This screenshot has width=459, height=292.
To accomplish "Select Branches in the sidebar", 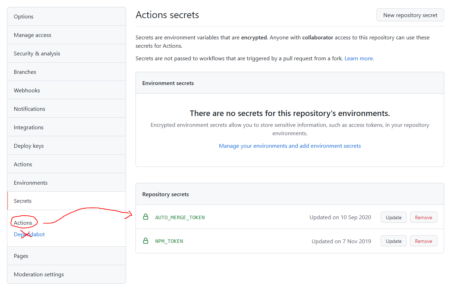I will (x=67, y=72).
